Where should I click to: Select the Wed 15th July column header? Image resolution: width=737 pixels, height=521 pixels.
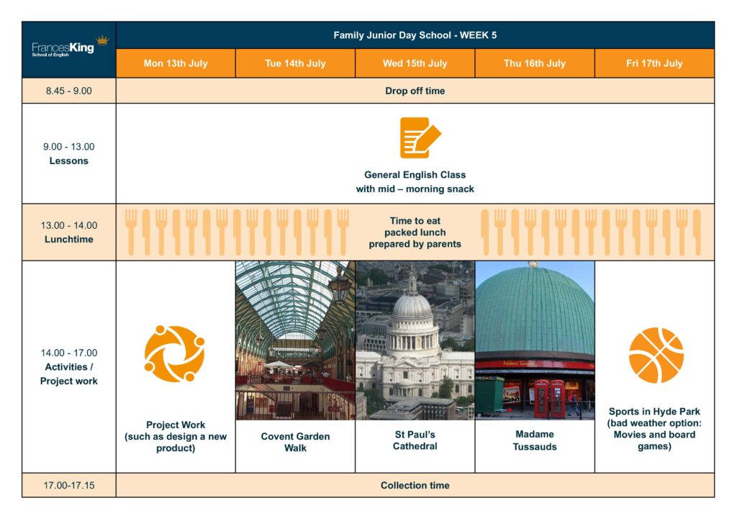(415, 63)
